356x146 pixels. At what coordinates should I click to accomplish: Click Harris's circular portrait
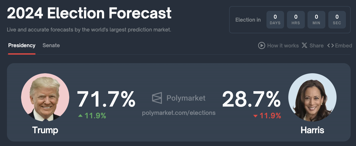point(312,98)
